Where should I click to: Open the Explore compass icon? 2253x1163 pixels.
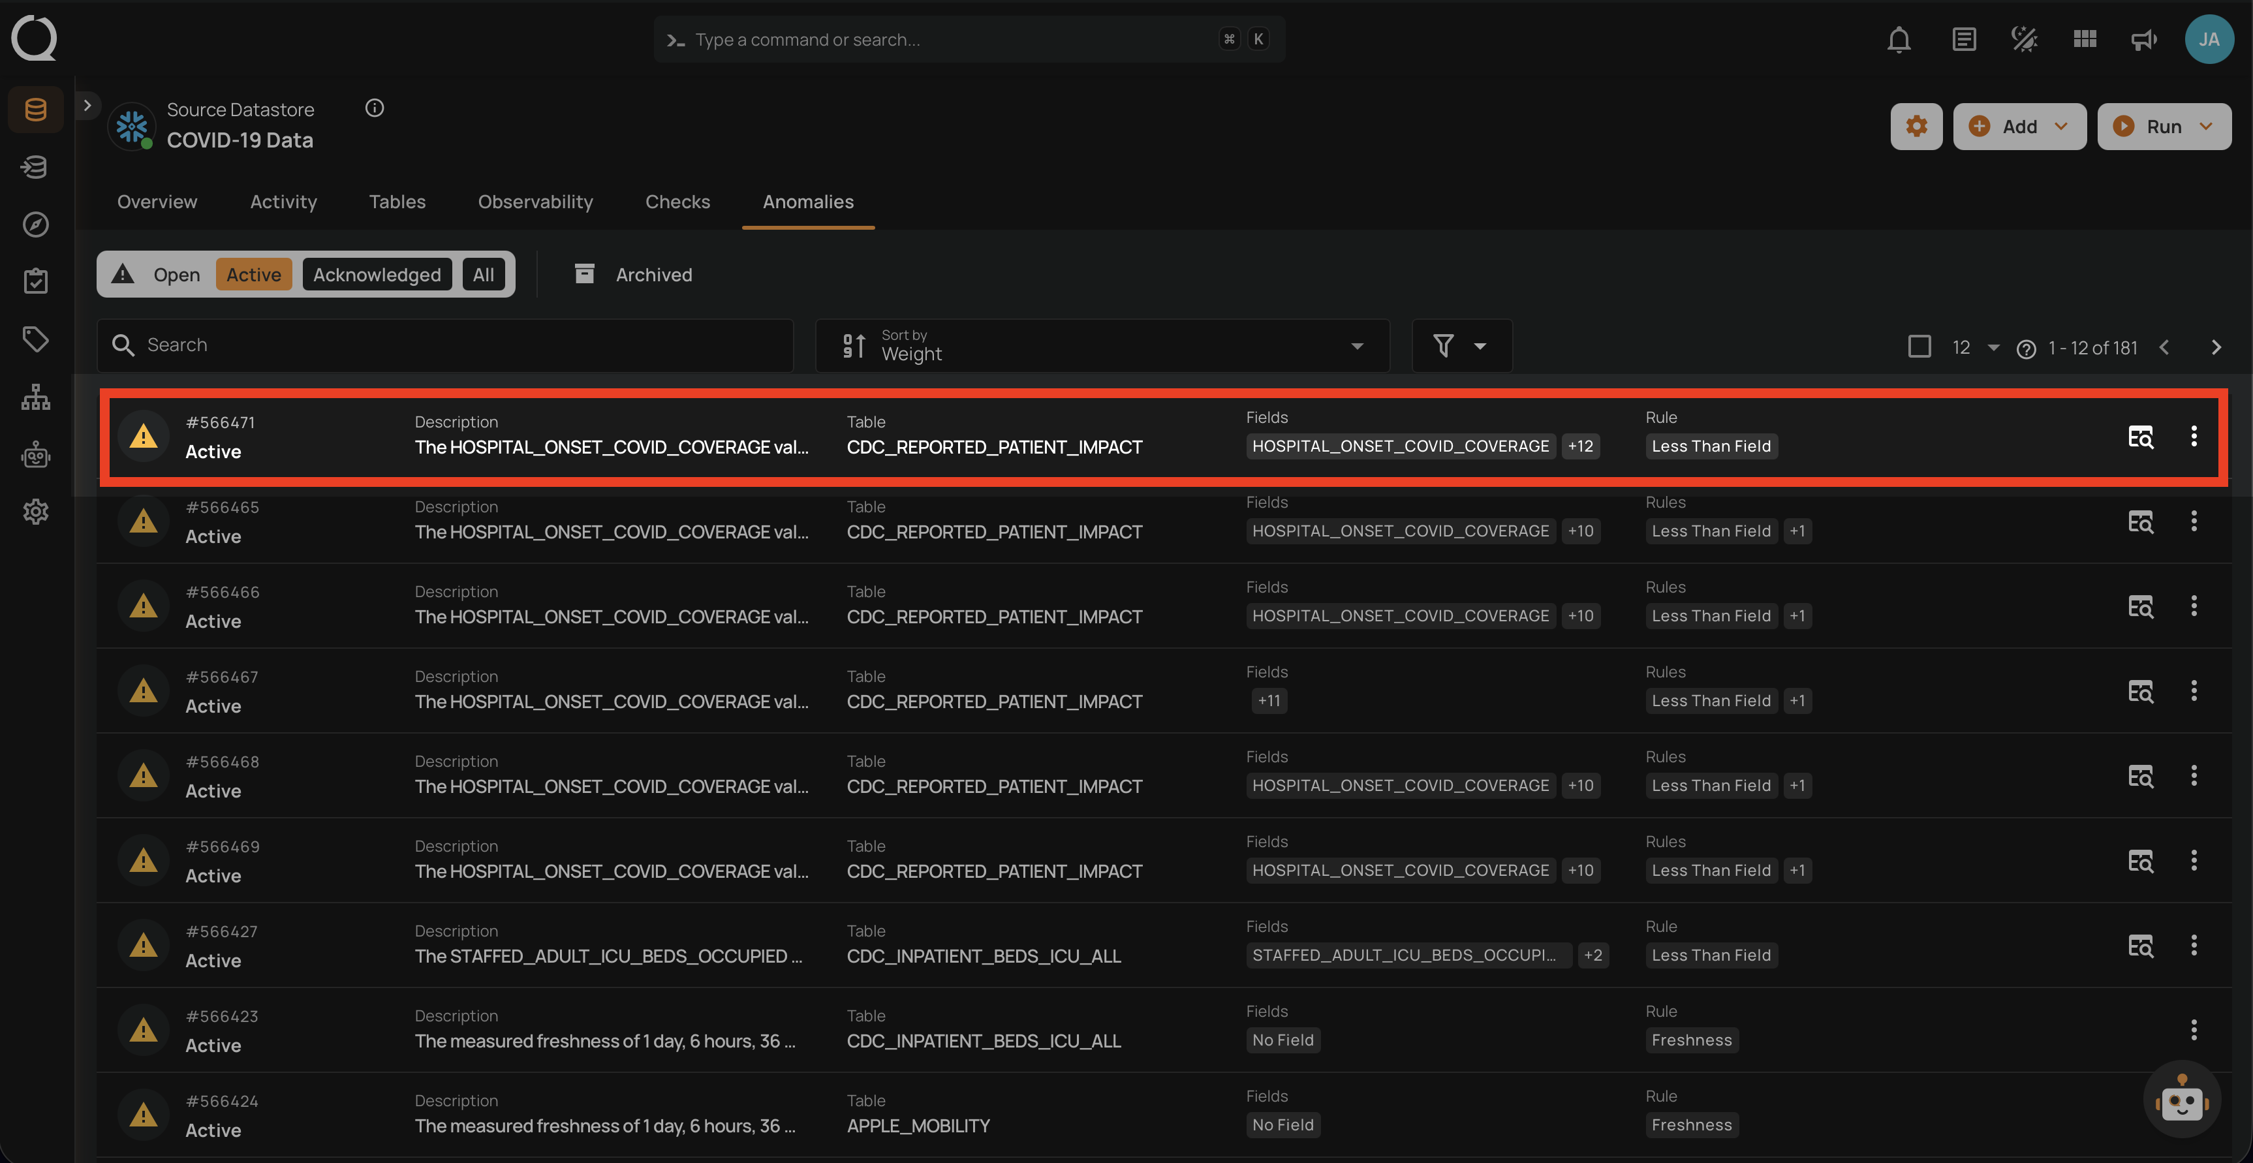pos(36,225)
